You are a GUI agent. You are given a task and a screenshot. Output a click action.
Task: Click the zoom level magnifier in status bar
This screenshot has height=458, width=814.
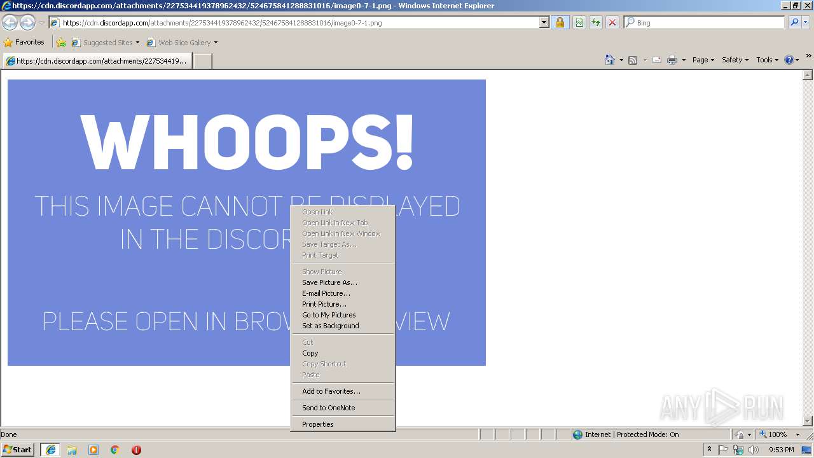[763, 434]
